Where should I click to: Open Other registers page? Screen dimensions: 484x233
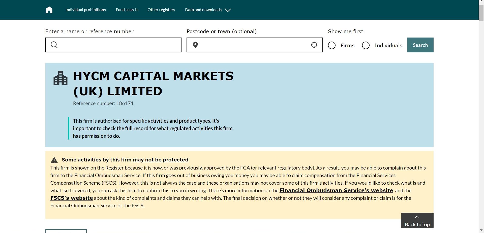(x=161, y=10)
